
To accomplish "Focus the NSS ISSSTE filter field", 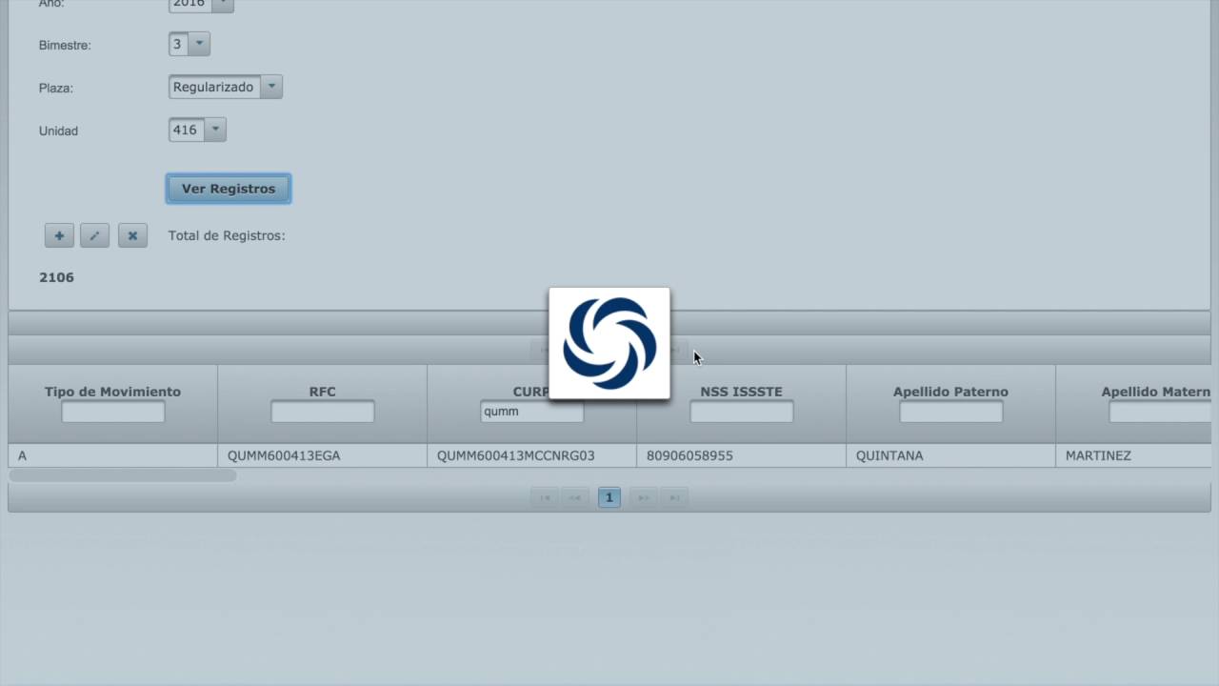I will coord(742,412).
